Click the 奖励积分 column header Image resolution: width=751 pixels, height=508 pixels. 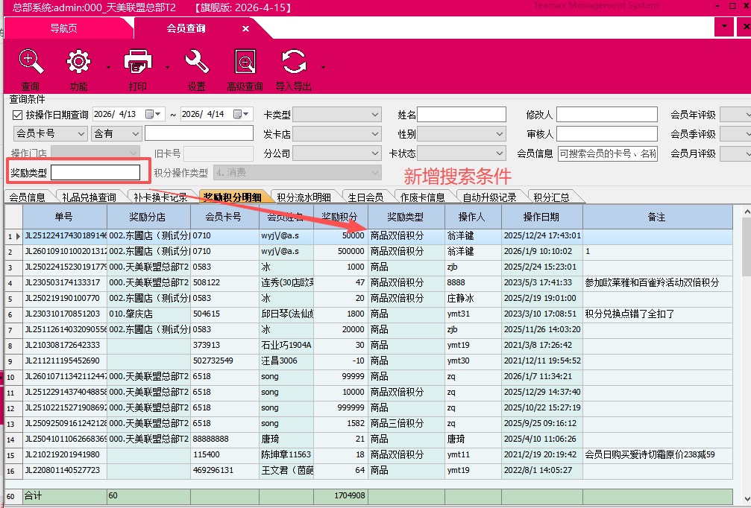pyautogui.click(x=340, y=217)
